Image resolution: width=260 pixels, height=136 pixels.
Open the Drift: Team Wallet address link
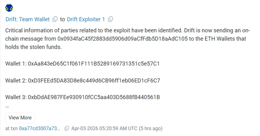click(x=27, y=19)
